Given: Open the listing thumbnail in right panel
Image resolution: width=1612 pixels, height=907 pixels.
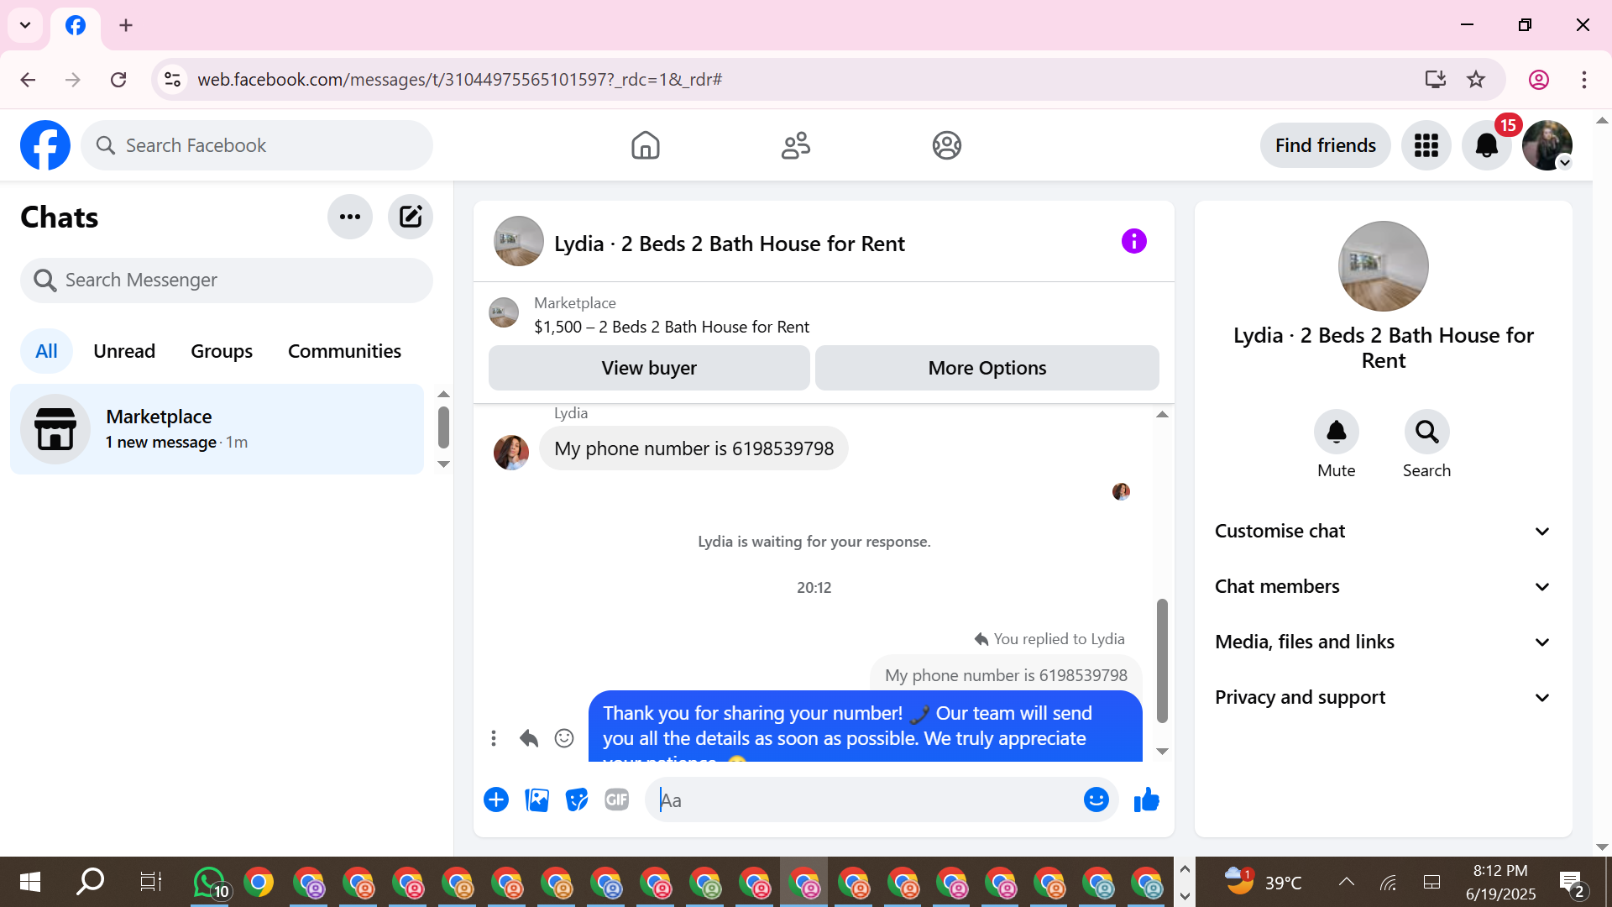Looking at the screenshot, I should [x=1383, y=266].
